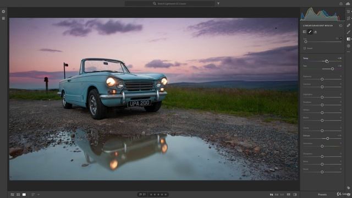Click the Clarity slider handle

322,131
